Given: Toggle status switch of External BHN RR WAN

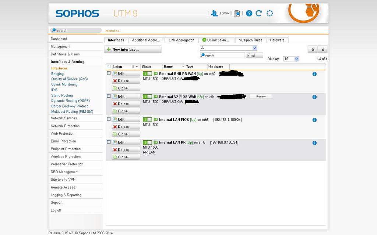Looking at the screenshot, I should (x=147, y=73).
